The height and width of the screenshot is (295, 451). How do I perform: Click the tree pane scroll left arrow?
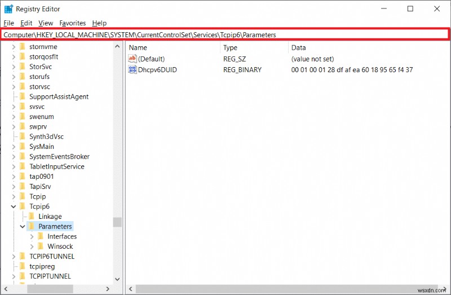6,289
